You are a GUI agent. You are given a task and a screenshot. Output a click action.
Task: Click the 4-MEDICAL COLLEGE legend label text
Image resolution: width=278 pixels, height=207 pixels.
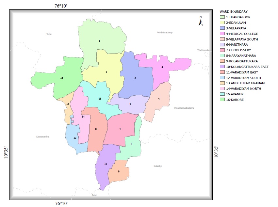(x=242, y=34)
